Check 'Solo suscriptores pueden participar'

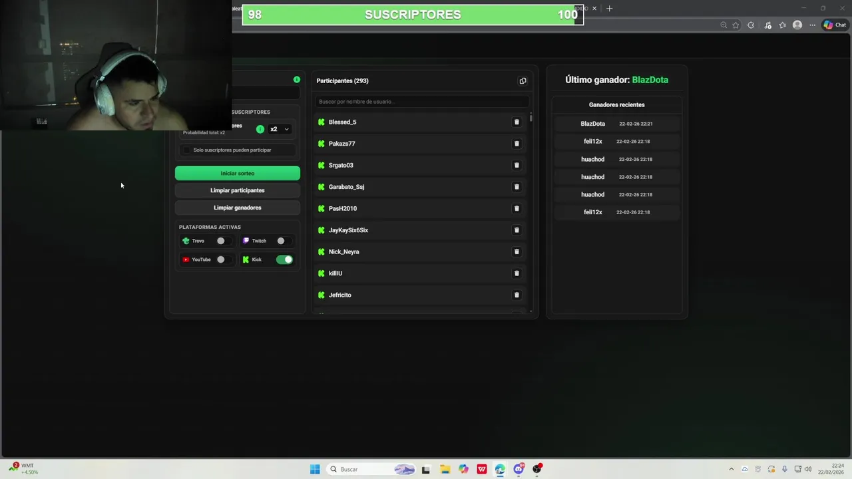tap(186, 150)
